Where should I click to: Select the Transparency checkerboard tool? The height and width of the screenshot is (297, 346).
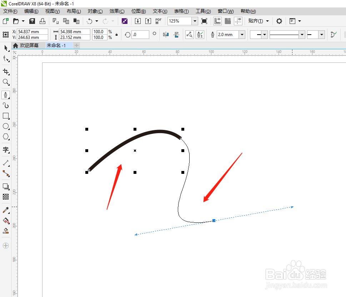(6, 197)
